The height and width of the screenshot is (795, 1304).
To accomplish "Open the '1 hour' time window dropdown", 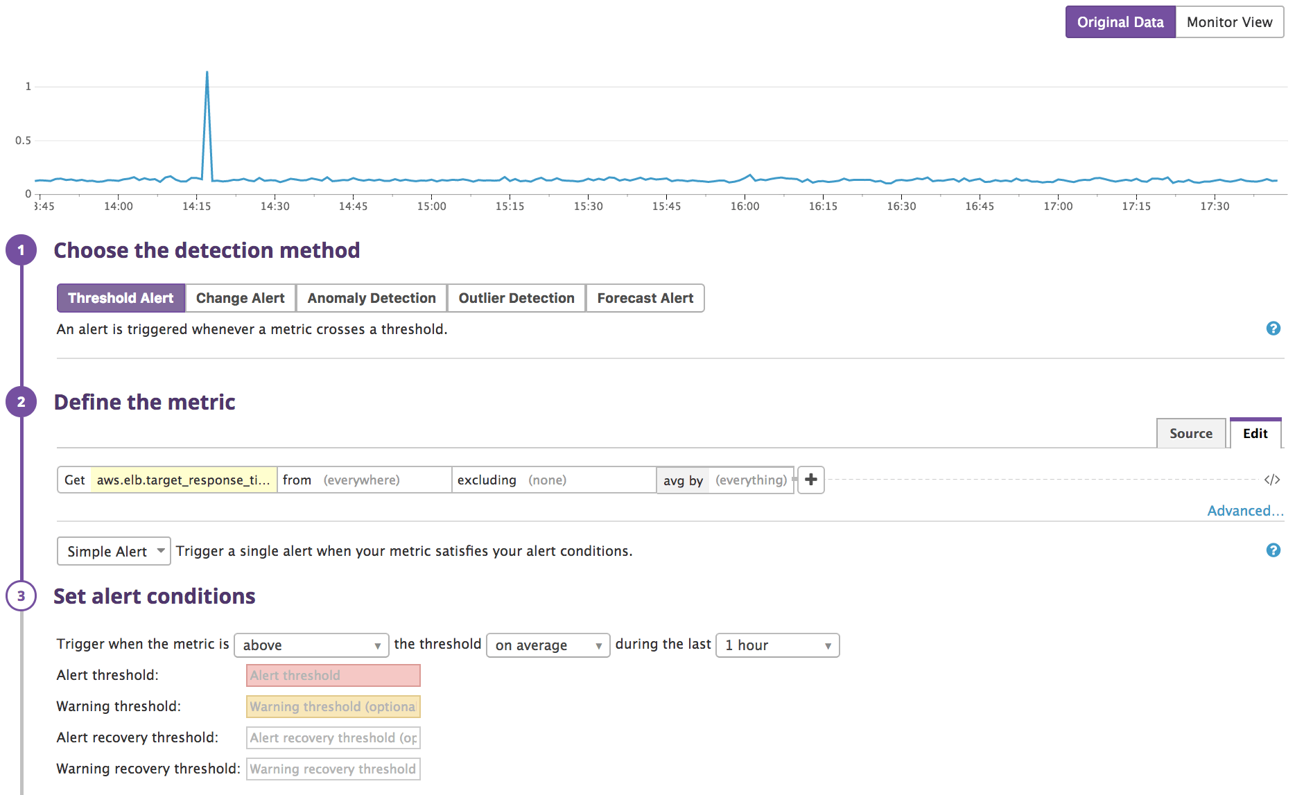I will click(776, 645).
